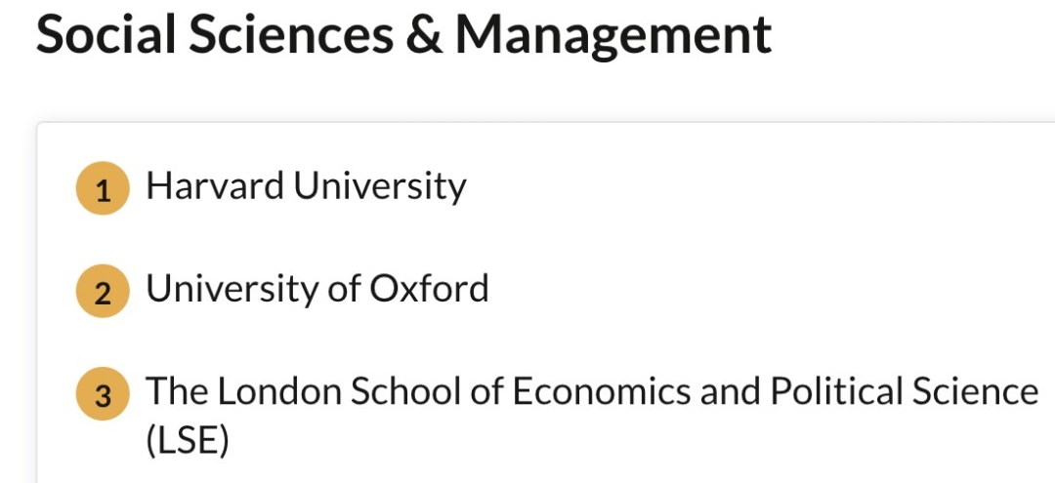Click the gold rank 2 badge

click(103, 291)
